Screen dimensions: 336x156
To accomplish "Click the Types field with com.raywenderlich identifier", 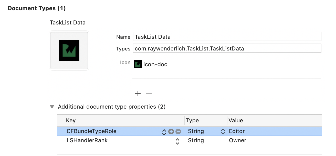I will tap(227, 48).
